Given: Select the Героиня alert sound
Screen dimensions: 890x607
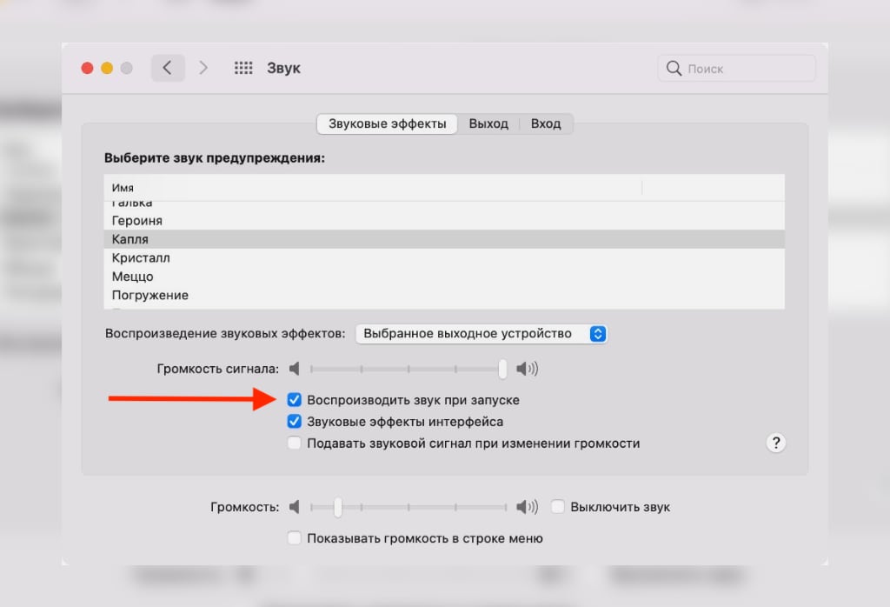Looking at the screenshot, I should (x=444, y=220).
